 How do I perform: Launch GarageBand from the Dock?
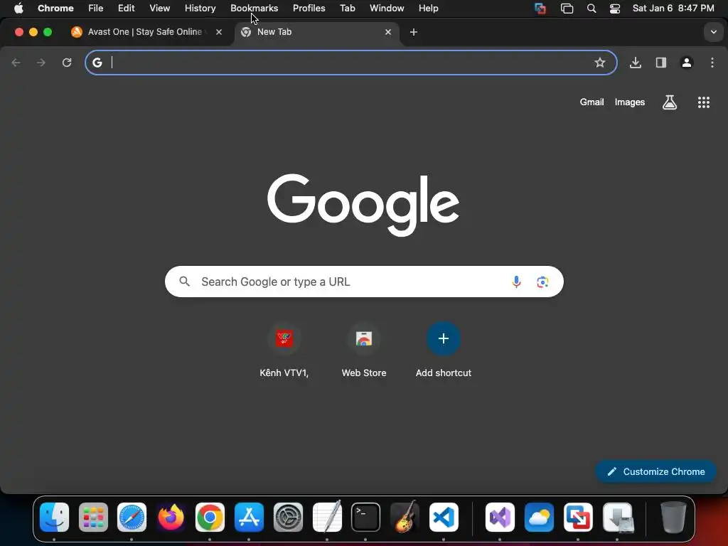tap(405, 518)
